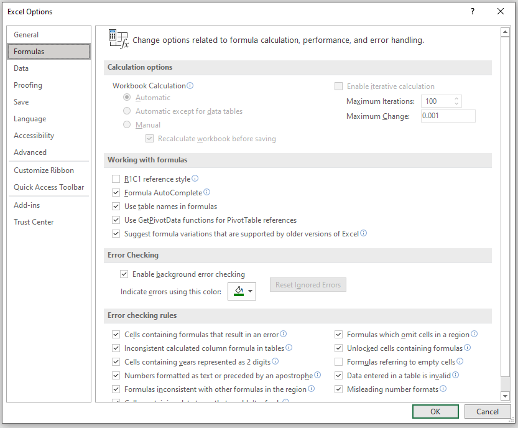Switch to the Data category
Viewport: 518px width, 428px height.
49,68
